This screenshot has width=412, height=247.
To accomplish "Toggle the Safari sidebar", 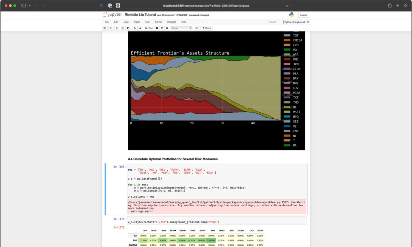I will (x=24, y=5).
